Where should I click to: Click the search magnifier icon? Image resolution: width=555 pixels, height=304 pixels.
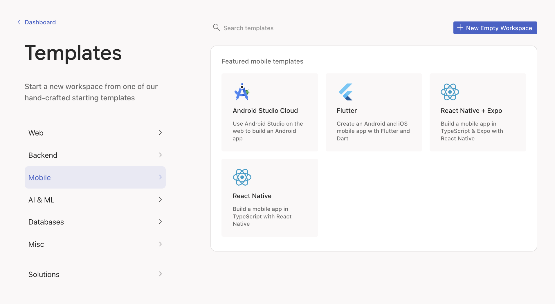[x=217, y=28]
